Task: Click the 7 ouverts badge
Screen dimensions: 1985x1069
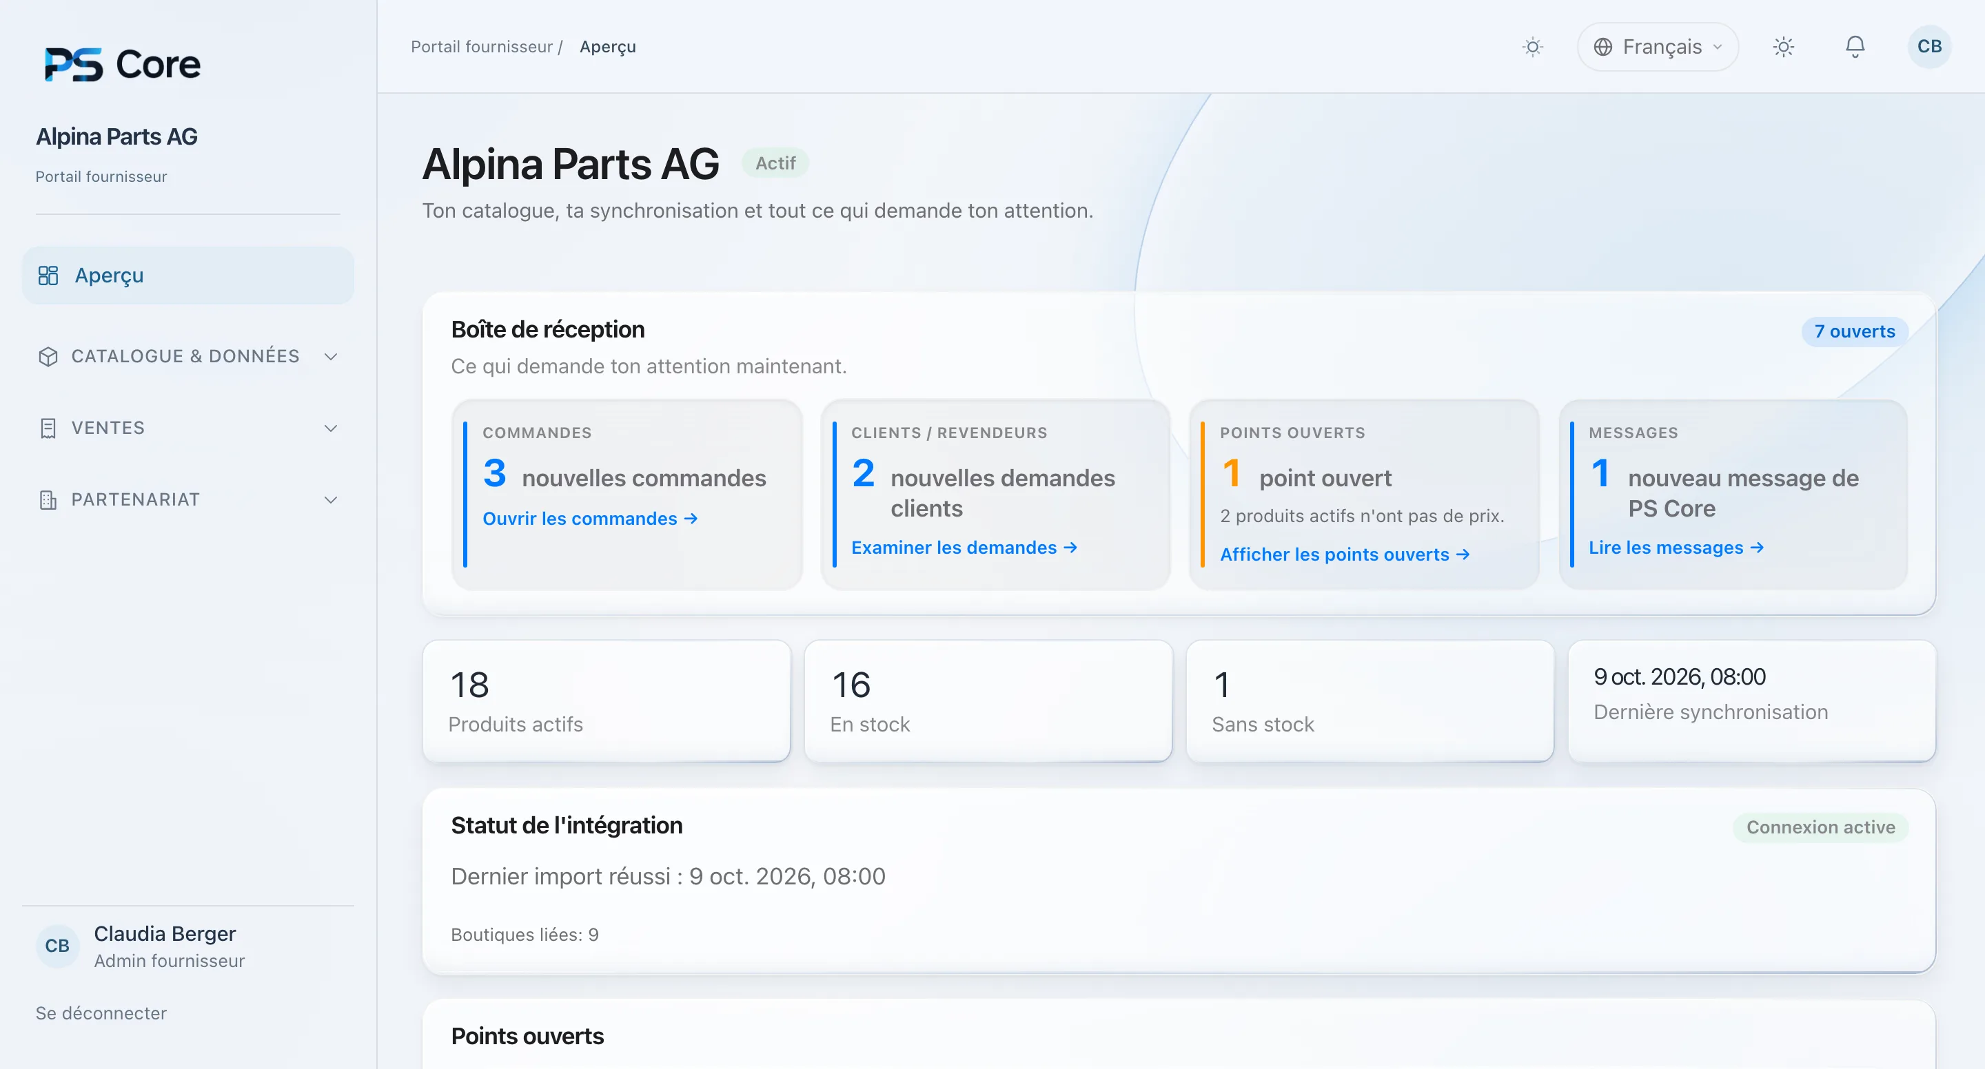Action: click(1854, 331)
